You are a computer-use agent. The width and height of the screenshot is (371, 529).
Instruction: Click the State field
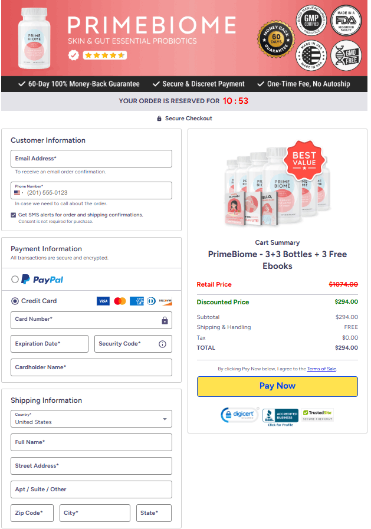pyautogui.click(x=154, y=513)
